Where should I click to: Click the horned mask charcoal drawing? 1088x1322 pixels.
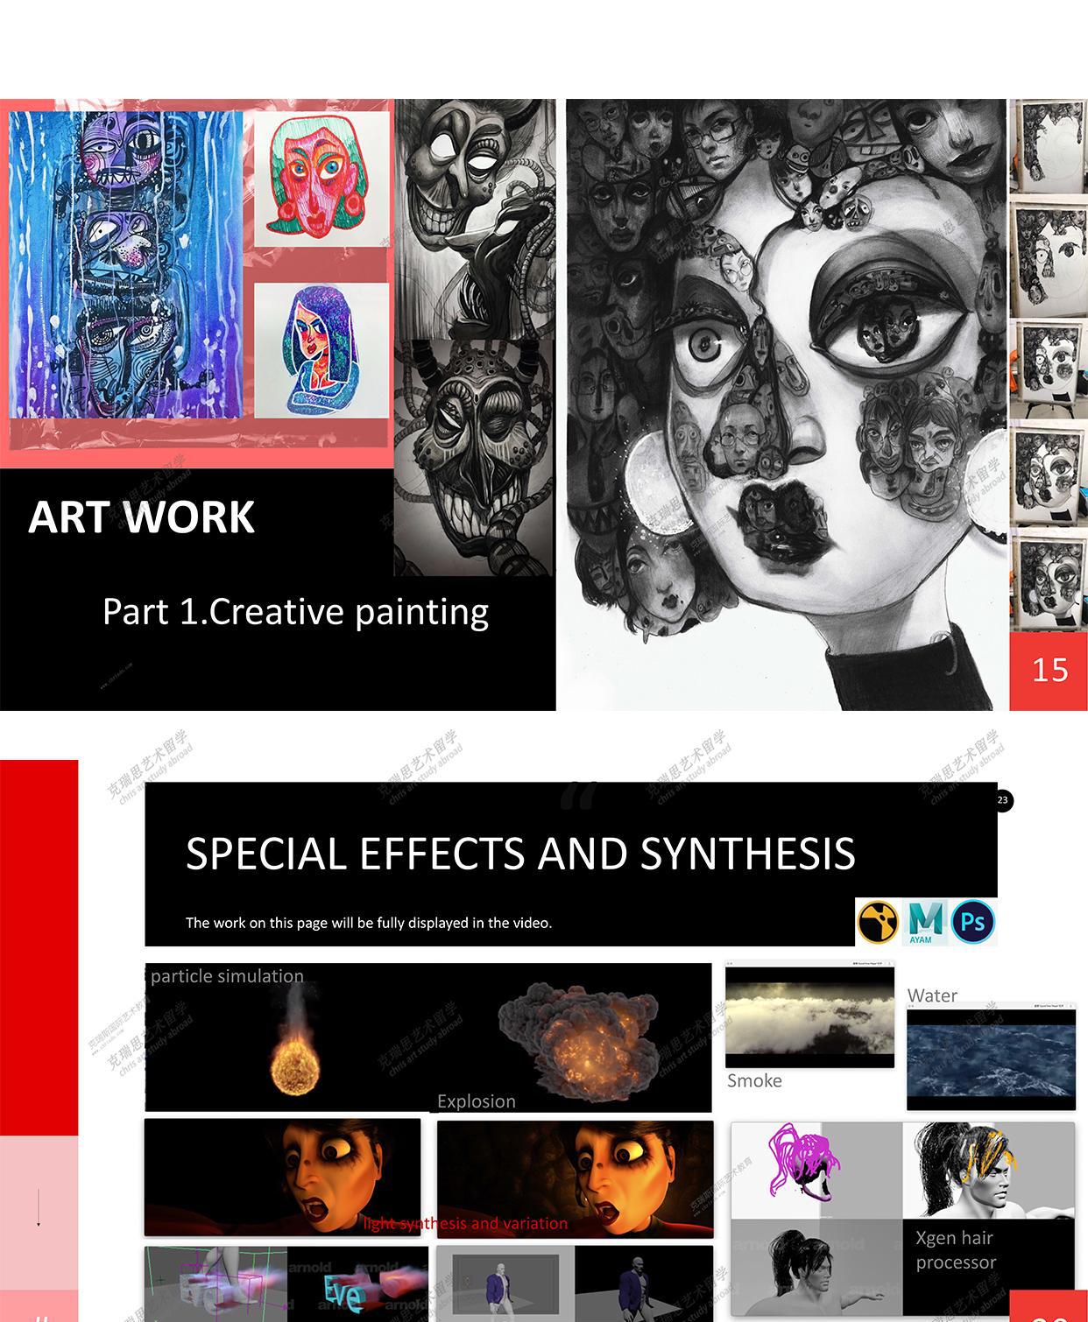pyautogui.click(x=474, y=457)
